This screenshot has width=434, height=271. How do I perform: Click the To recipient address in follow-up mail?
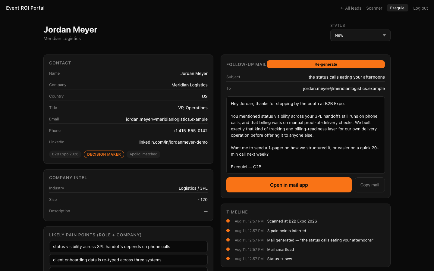tap(344, 89)
